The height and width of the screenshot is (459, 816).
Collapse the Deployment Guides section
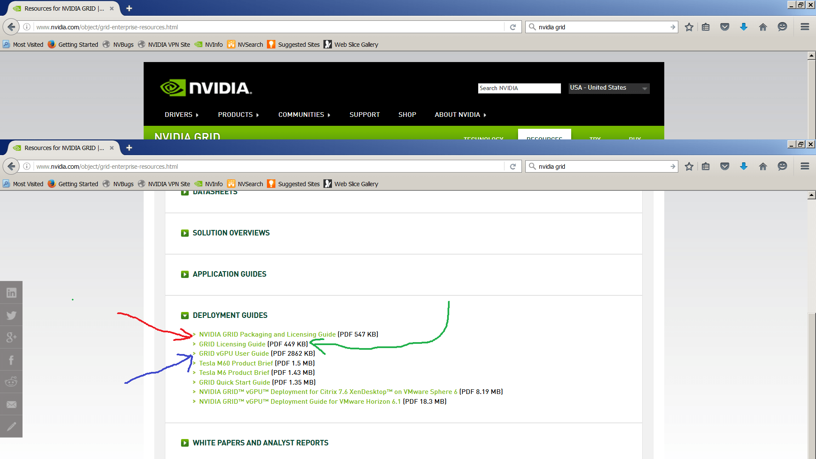pos(229,315)
